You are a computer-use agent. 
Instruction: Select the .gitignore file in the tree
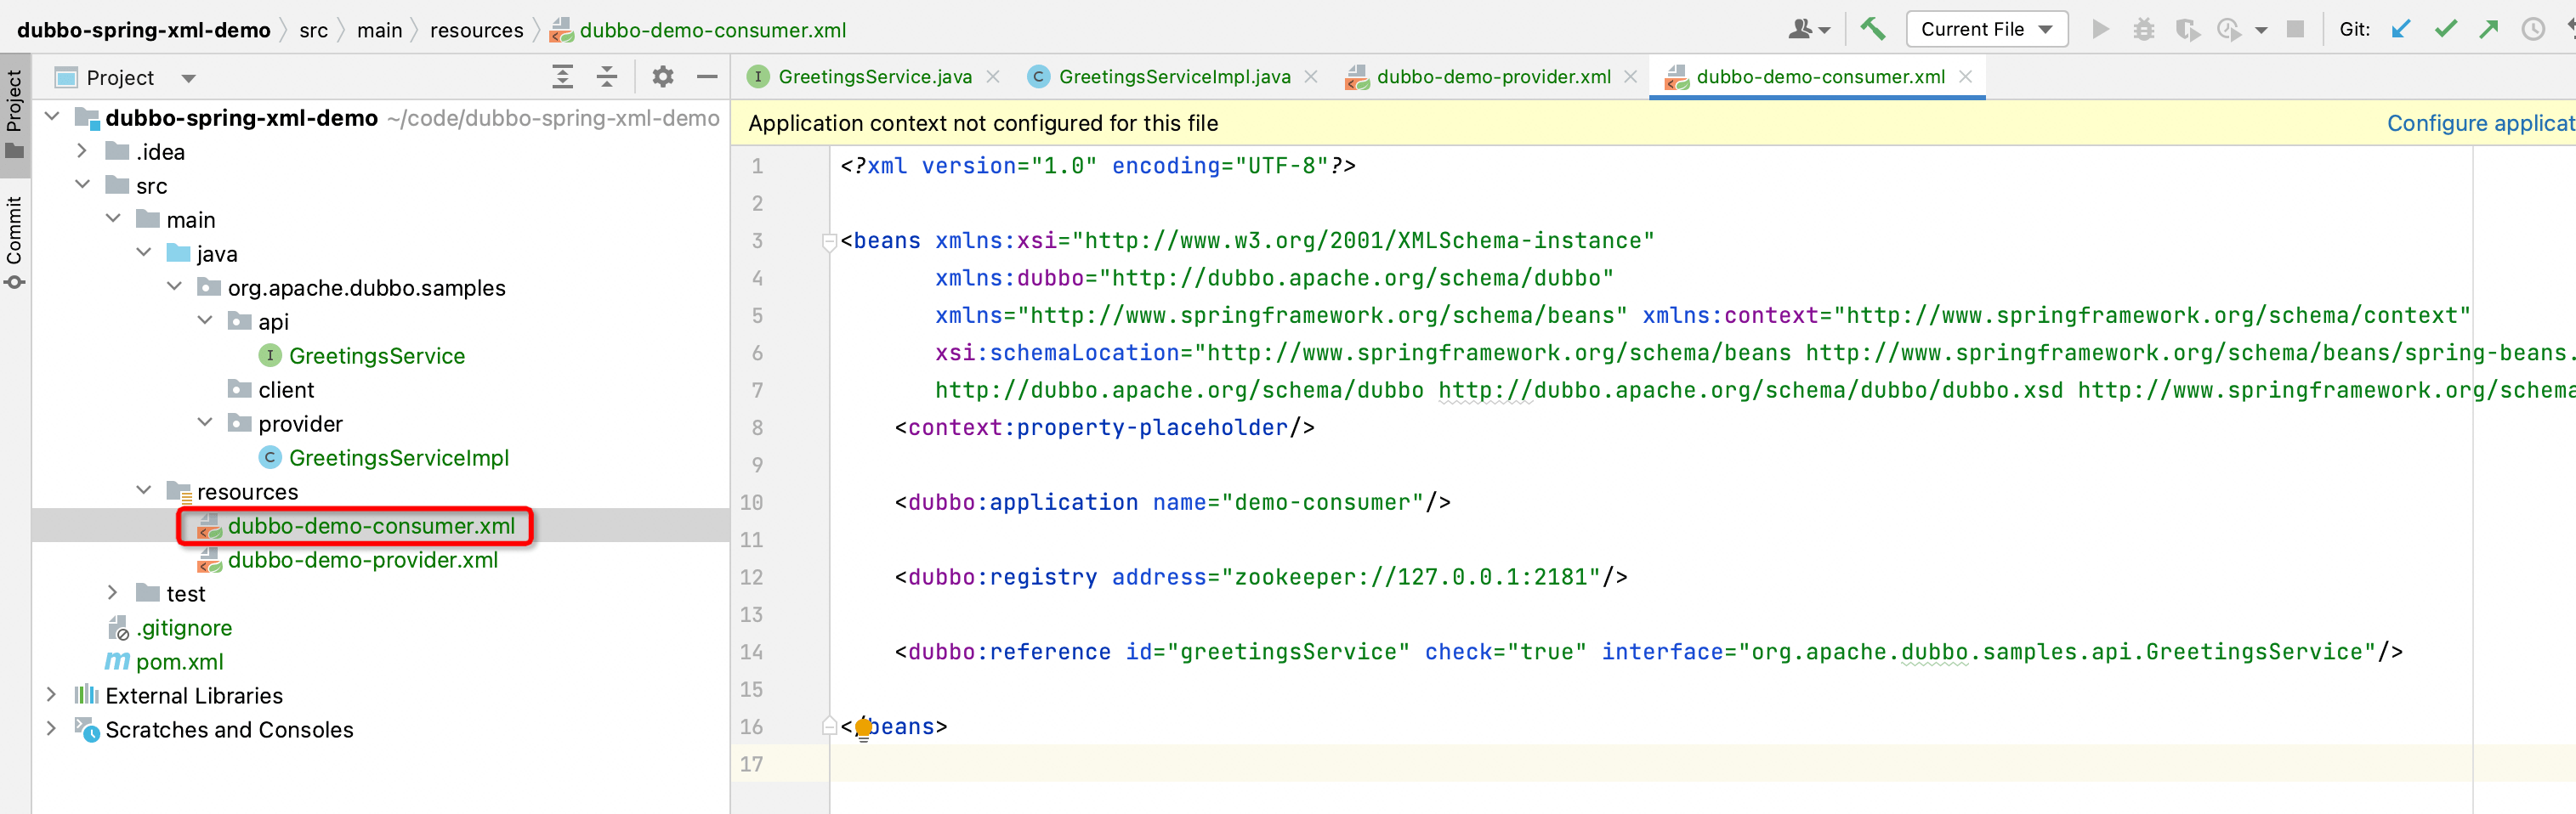coord(184,628)
